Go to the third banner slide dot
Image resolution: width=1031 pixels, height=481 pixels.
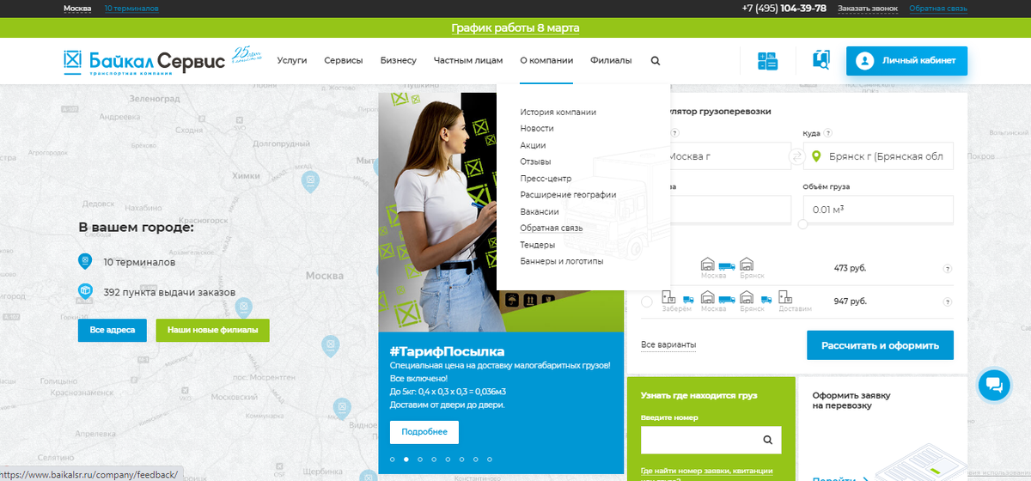click(420, 460)
